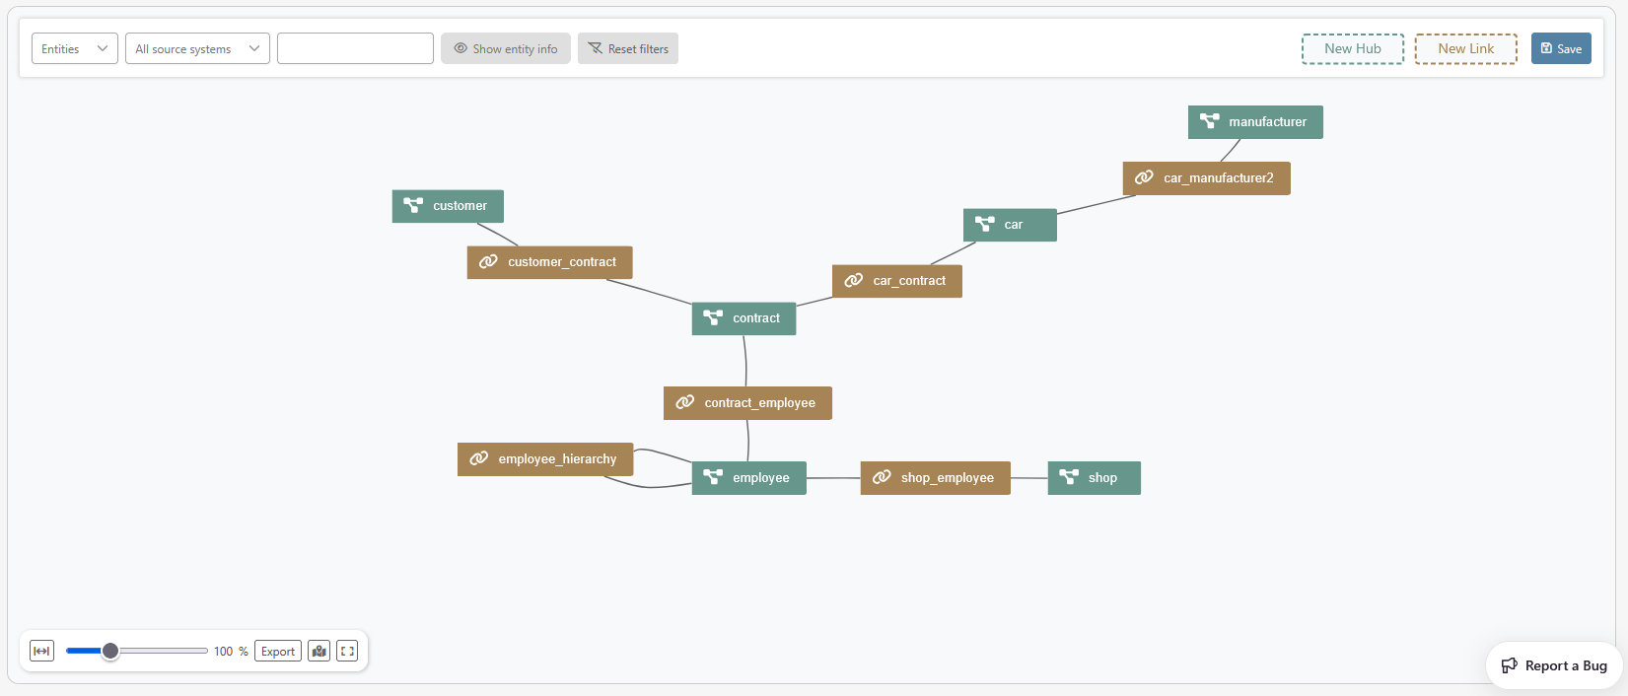Toggle the minimap icon button

tap(319, 652)
